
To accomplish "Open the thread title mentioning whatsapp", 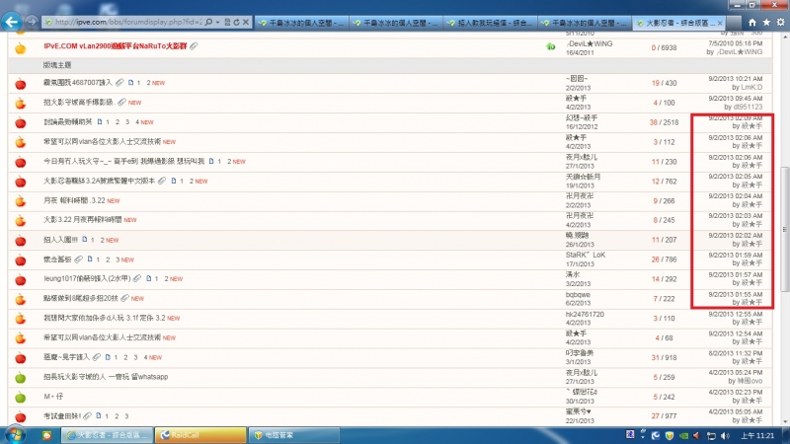I will click(106, 377).
